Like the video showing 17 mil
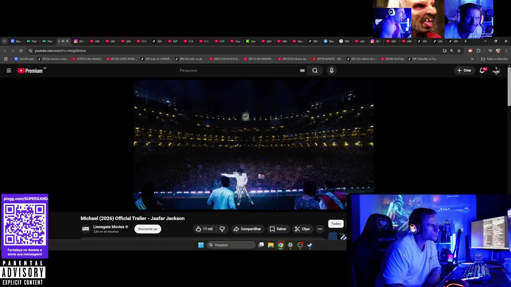Viewport: 511px width, 287px height. 204,229
